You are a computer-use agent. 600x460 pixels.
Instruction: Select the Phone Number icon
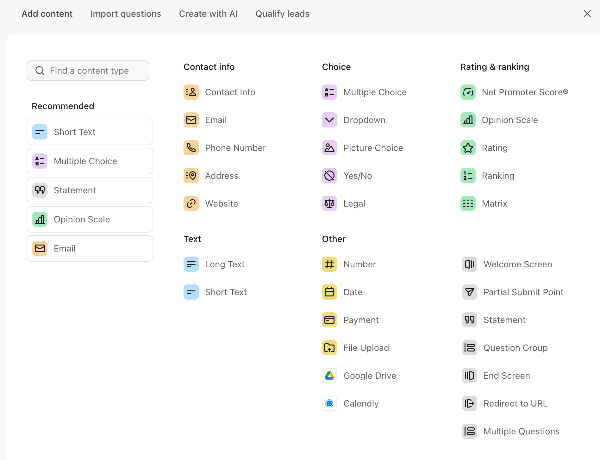pyautogui.click(x=191, y=148)
